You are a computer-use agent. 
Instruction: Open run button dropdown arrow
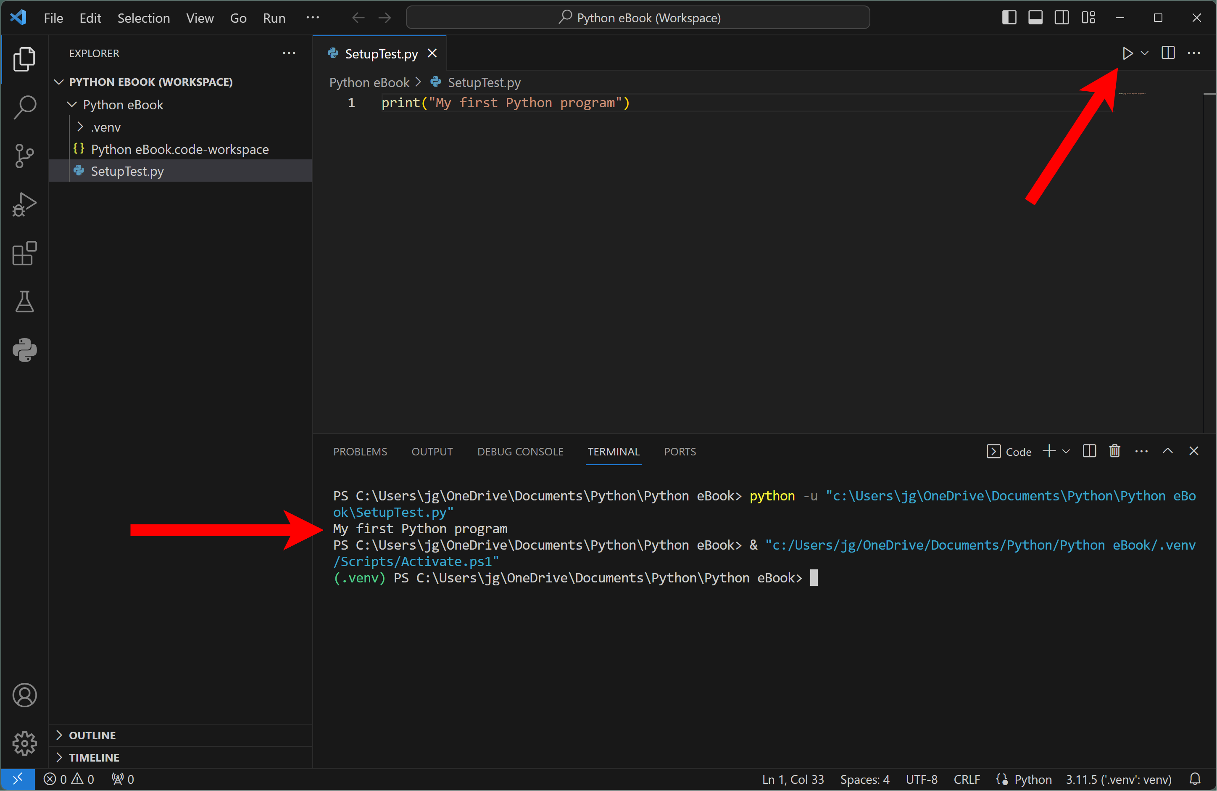pos(1145,53)
